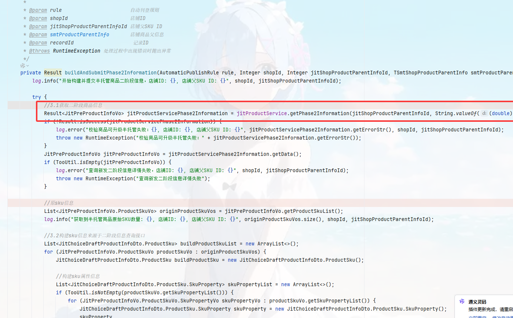The image size is (513, 318).
Task: Click the (double) cast after the hint
Action: click(501, 114)
